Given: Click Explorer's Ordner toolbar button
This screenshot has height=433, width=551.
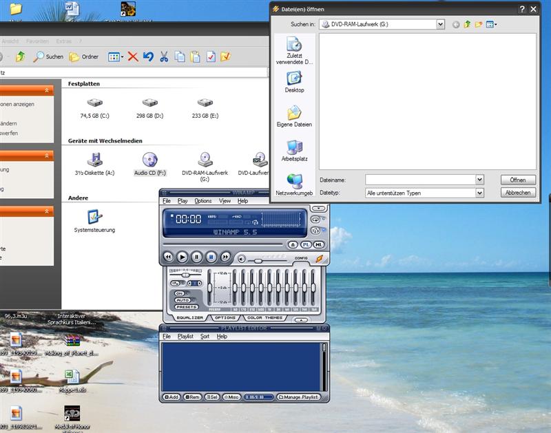Looking at the screenshot, I should (x=83, y=56).
